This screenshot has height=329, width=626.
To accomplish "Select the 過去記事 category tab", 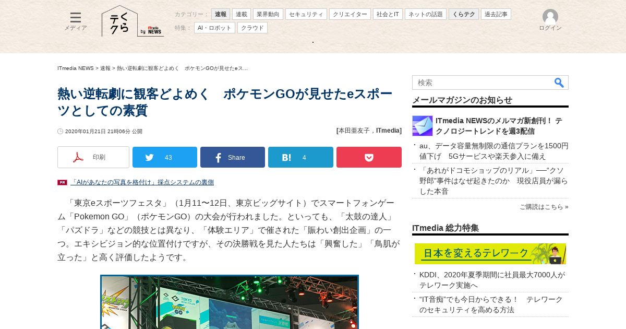I will point(496,14).
